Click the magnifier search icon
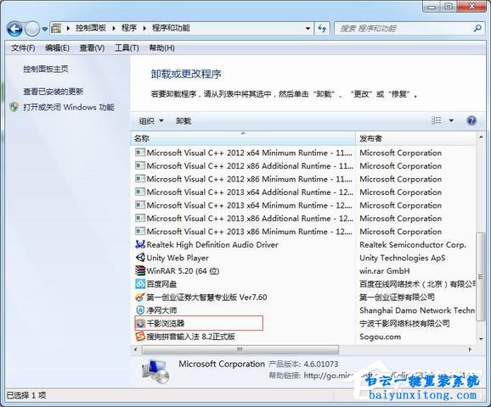The image size is (491, 407). 477,29
